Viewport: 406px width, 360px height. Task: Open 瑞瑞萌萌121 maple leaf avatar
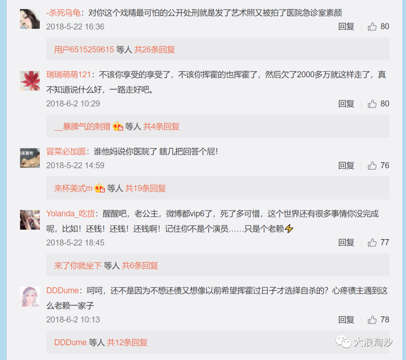(30, 81)
